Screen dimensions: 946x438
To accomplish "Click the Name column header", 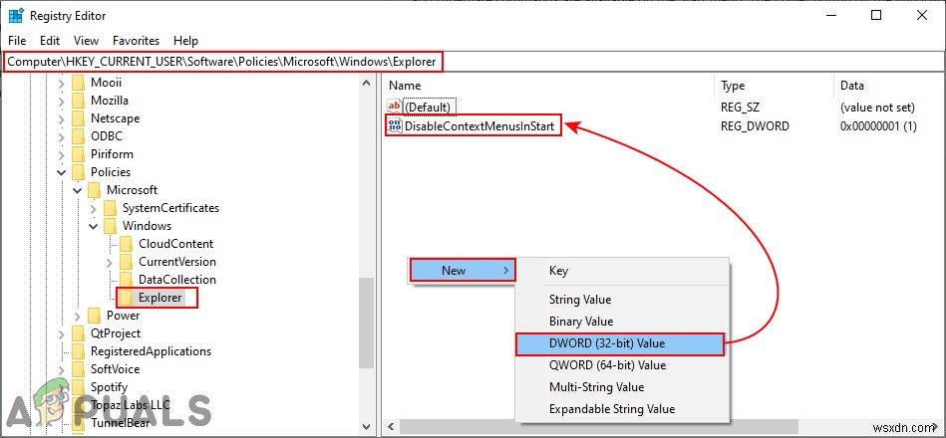I will click(x=549, y=86).
